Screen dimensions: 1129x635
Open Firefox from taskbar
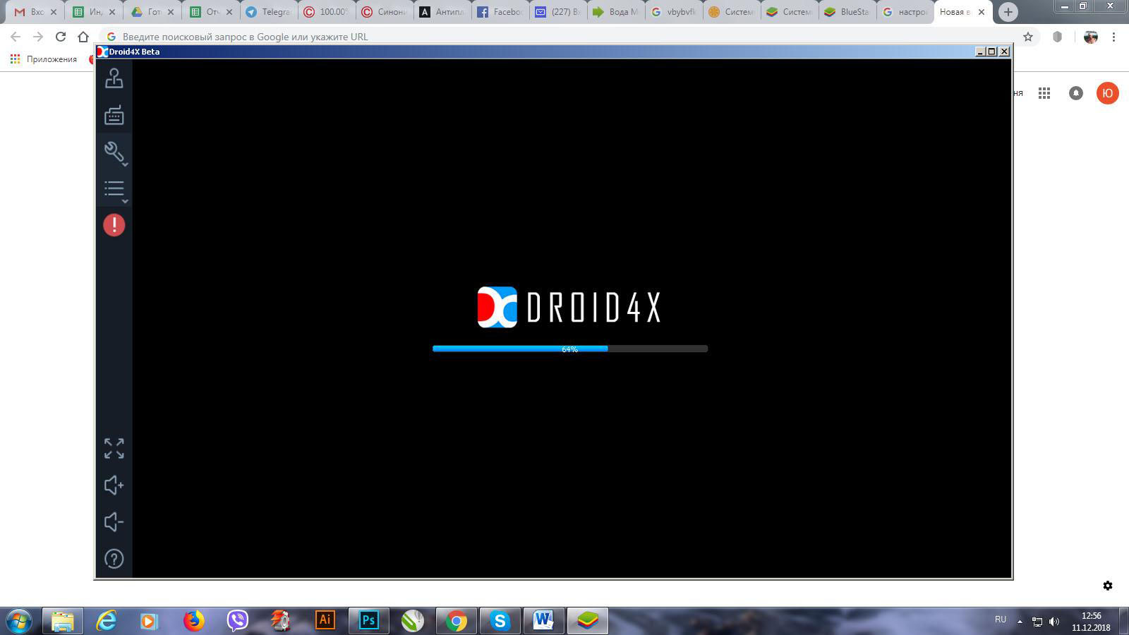(194, 621)
